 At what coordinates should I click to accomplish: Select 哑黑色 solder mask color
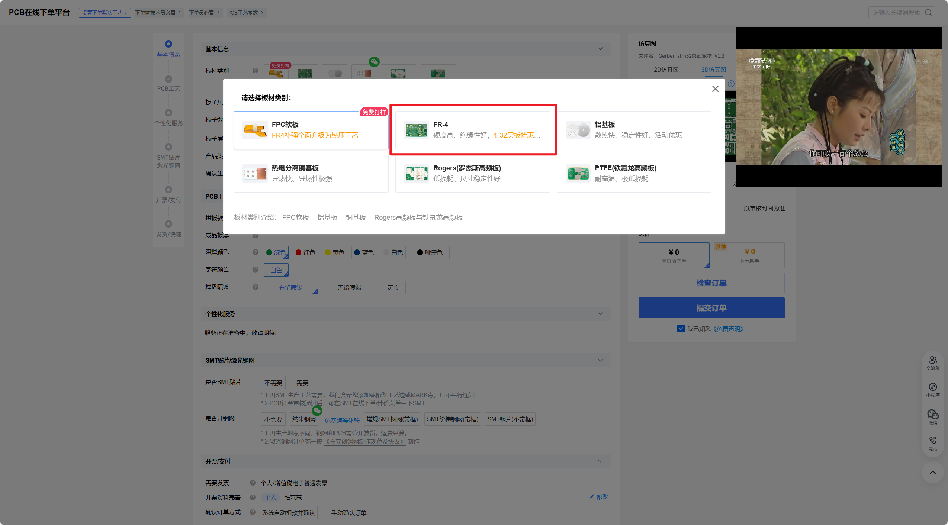click(430, 252)
